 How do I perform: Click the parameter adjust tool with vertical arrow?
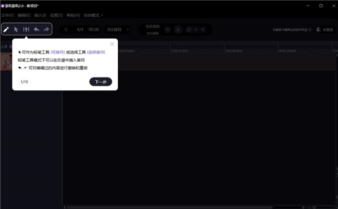[26, 29]
